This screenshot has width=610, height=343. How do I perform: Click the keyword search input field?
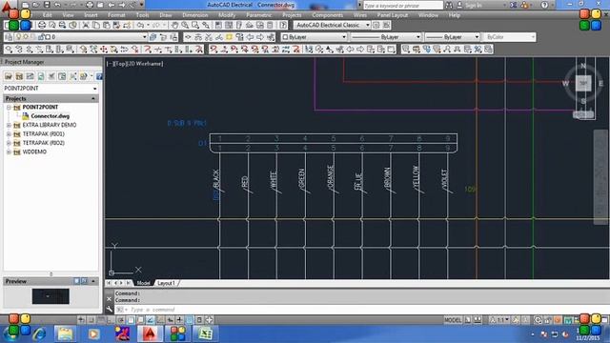coord(402,6)
